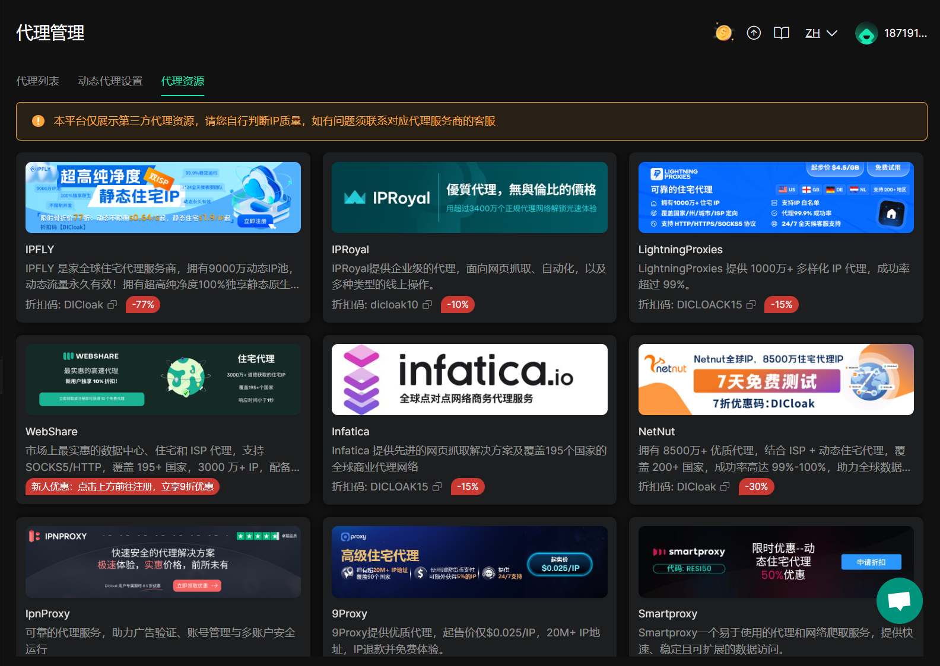Click the Smartproxy provider title
This screenshot has height=666, width=940.
668,614
